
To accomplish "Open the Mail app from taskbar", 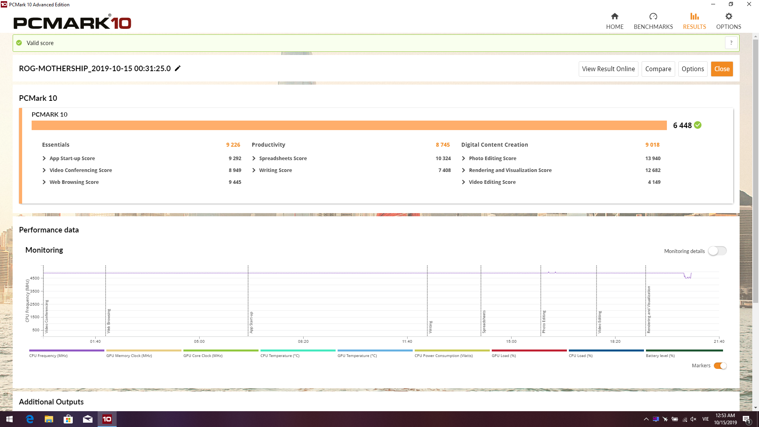I will tap(88, 419).
